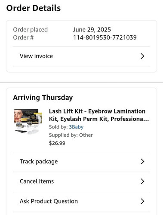The width and height of the screenshot is (163, 215).
Task: Click the Order # label
Action: tap(23, 38)
